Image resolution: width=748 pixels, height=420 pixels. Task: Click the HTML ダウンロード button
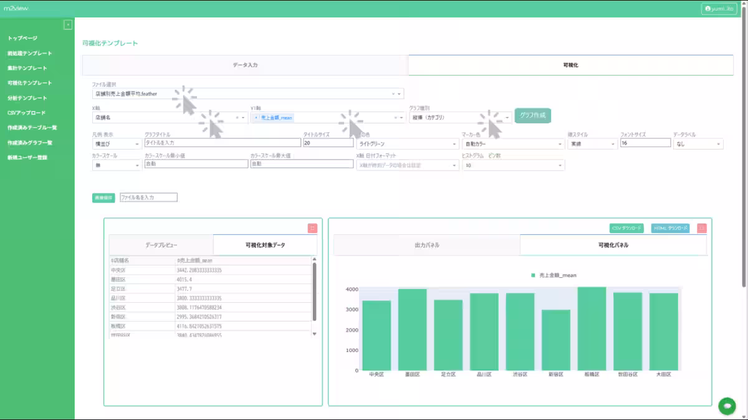(670, 229)
